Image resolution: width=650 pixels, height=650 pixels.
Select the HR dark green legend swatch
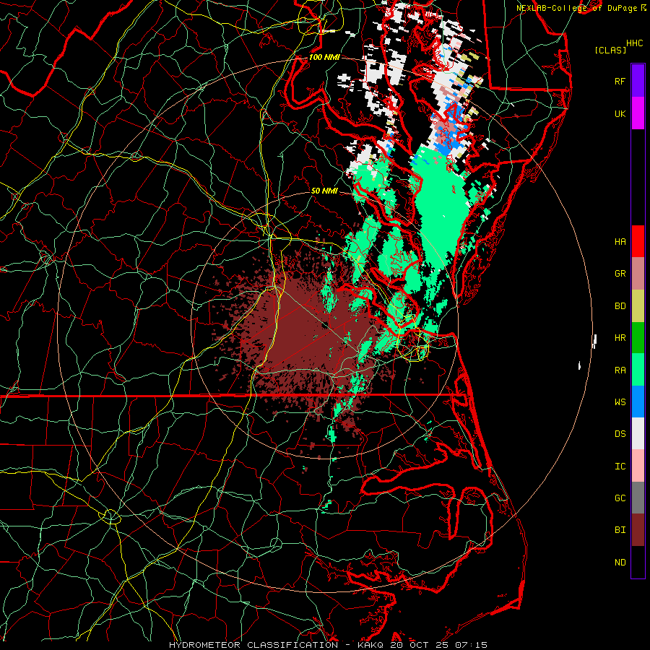pos(638,338)
